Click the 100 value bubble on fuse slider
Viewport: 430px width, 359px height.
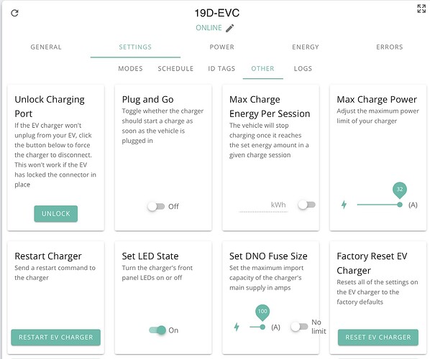(x=262, y=312)
